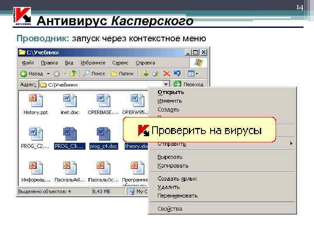Viewport: 314px width, 235px height.
Task: Open the Forward button history dropdown arrow
Action: point(65,74)
